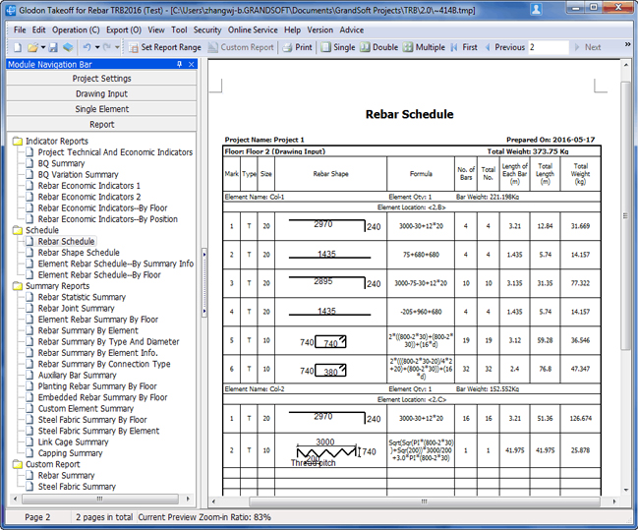Select Rebar Shape Schedule report
638x530 pixels.
tap(79, 253)
